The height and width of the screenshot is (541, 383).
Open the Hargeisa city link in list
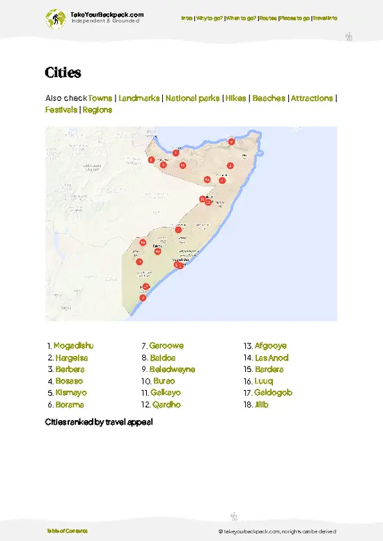(72, 358)
